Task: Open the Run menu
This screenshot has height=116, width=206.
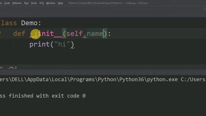Action: [x=26, y=3]
